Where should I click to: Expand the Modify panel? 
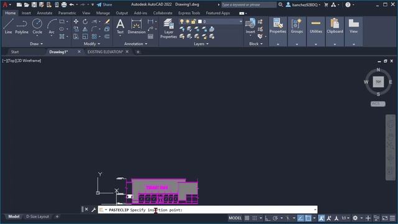(91, 44)
